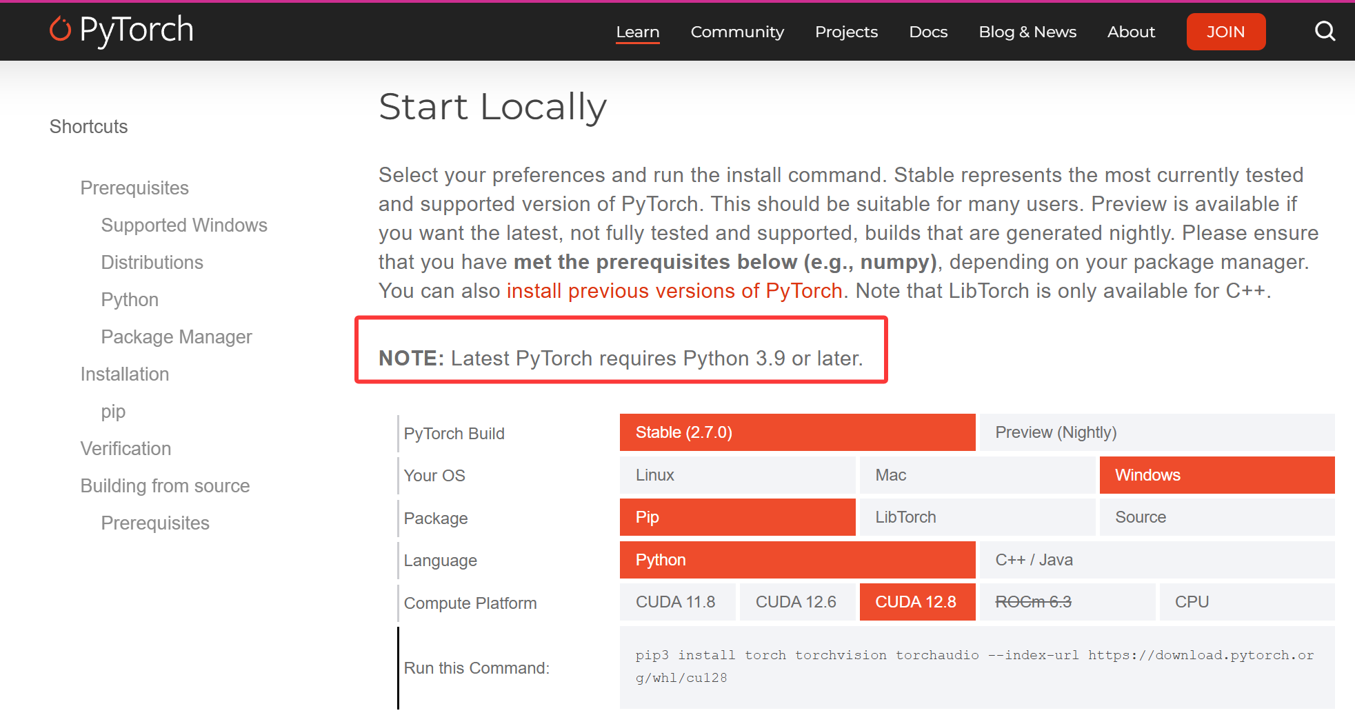Viewport: 1355px width, 724px height.
Task: Click the 'Shortcuts' sidebar heading
Action: pos(88,126)
